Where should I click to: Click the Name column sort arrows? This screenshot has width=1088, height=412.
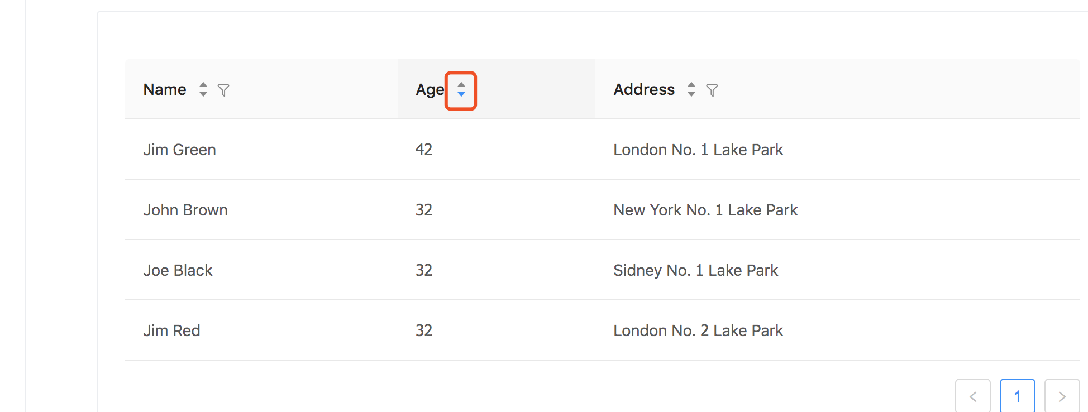203,89
